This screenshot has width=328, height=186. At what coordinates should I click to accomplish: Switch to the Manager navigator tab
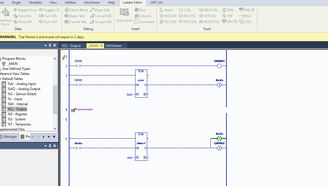[x=9, y=137]
